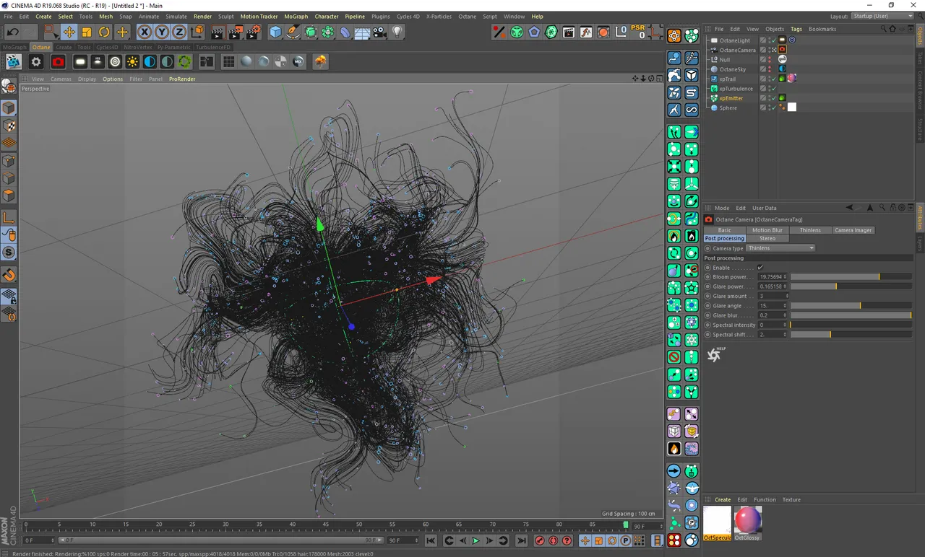Select the Move tool in top toolbar

tap(69, 32)
